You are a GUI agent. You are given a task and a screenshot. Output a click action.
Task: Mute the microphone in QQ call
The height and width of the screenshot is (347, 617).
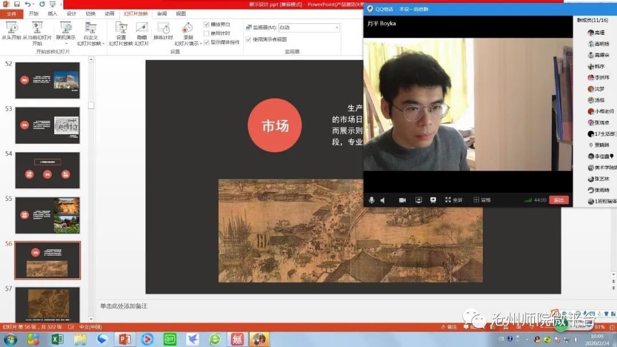tap(371, 200)
